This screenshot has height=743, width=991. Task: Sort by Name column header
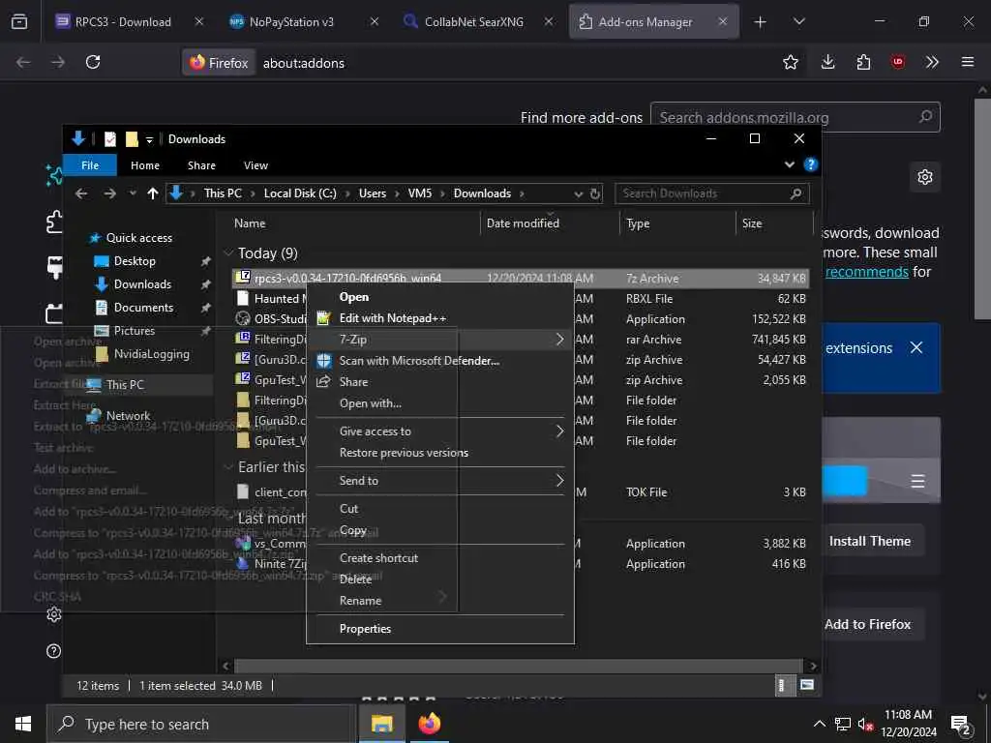(x=250, y=223)
